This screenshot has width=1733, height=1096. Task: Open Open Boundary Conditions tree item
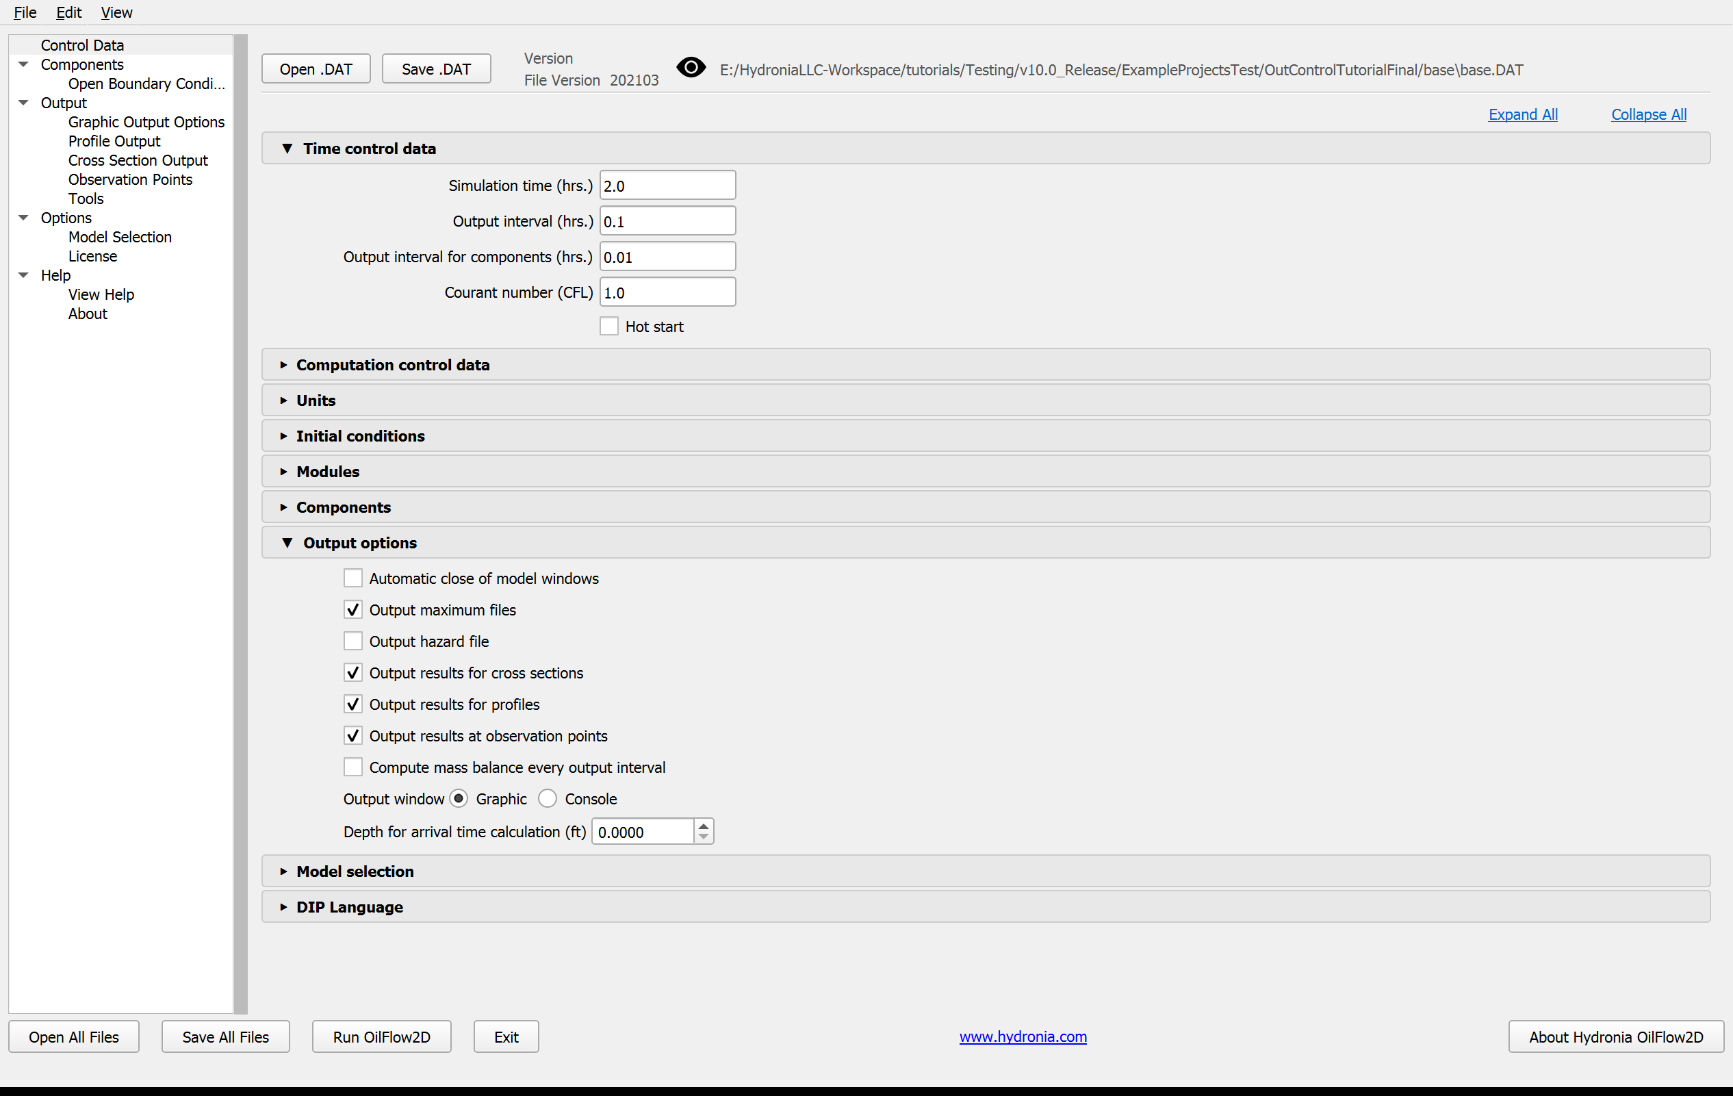147,84
